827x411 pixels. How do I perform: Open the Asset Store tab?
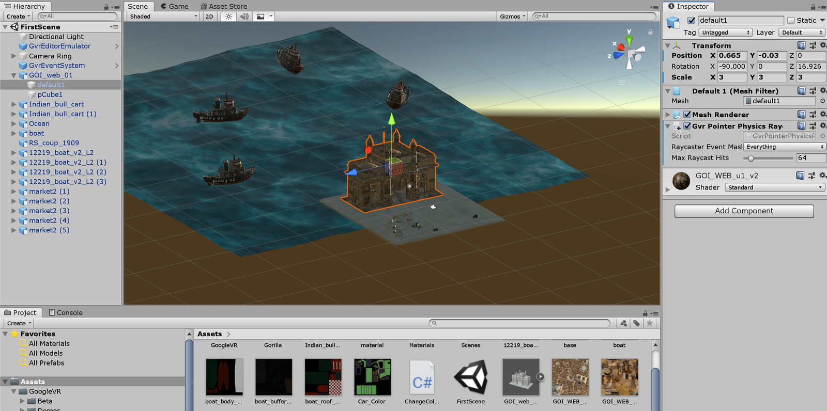point(223,6)
